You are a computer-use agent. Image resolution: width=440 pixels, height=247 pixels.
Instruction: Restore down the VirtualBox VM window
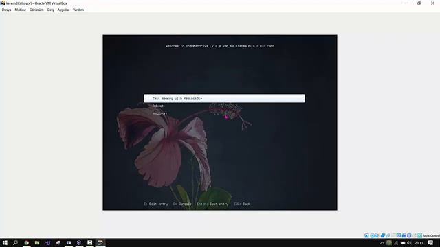click(x=419, y=3)
